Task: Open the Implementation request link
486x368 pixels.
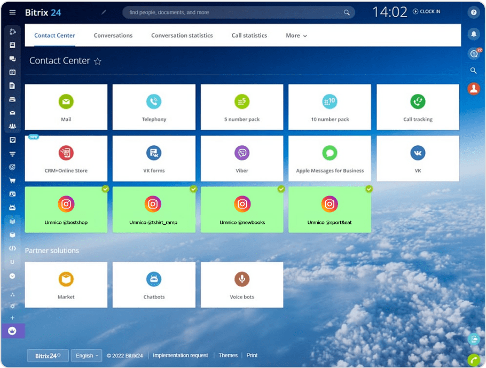Action: 180,355
